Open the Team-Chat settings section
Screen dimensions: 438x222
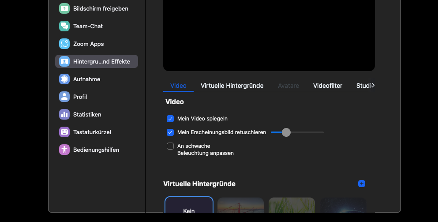[x=88, y=26]
